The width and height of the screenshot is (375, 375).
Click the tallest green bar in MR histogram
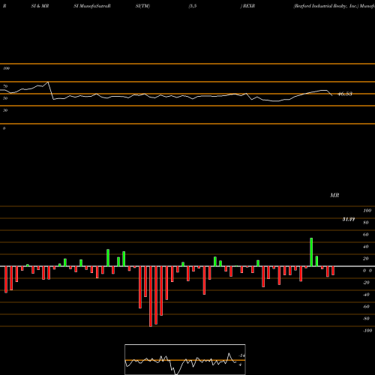tap(311, 252)
